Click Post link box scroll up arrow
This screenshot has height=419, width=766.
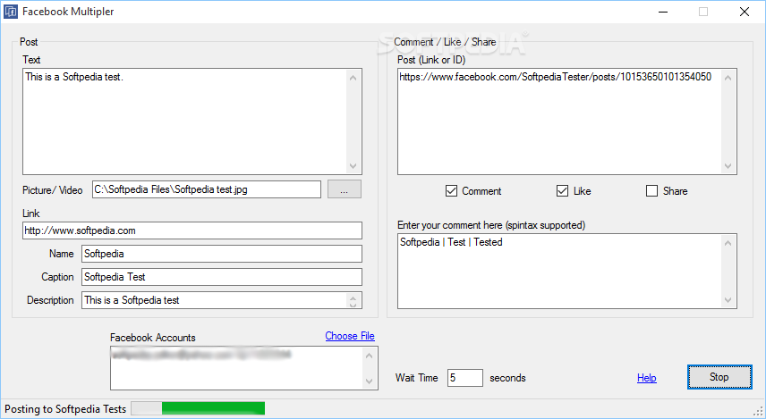click(x=728, y=78)
